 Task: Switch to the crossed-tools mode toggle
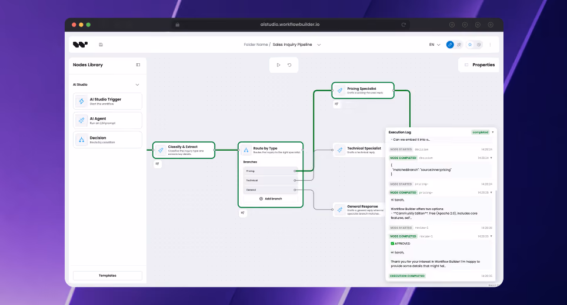click(x=459, y=45)
